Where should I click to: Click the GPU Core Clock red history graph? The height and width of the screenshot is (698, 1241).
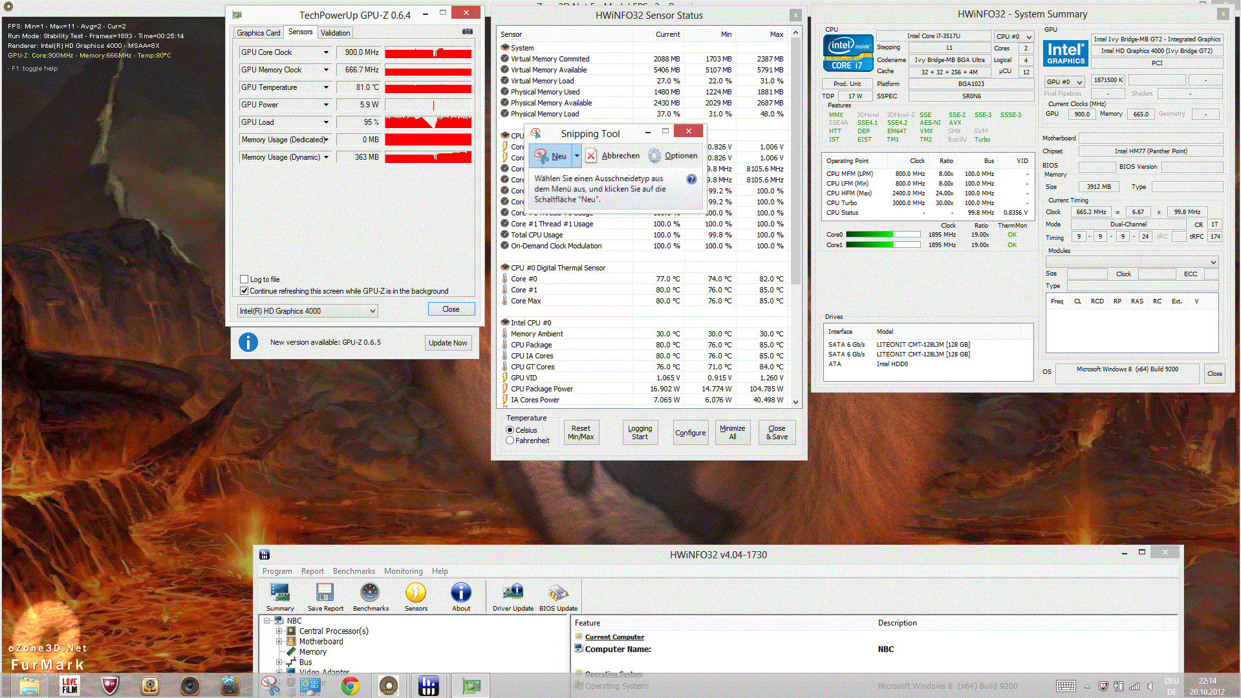tap(428, 52)
